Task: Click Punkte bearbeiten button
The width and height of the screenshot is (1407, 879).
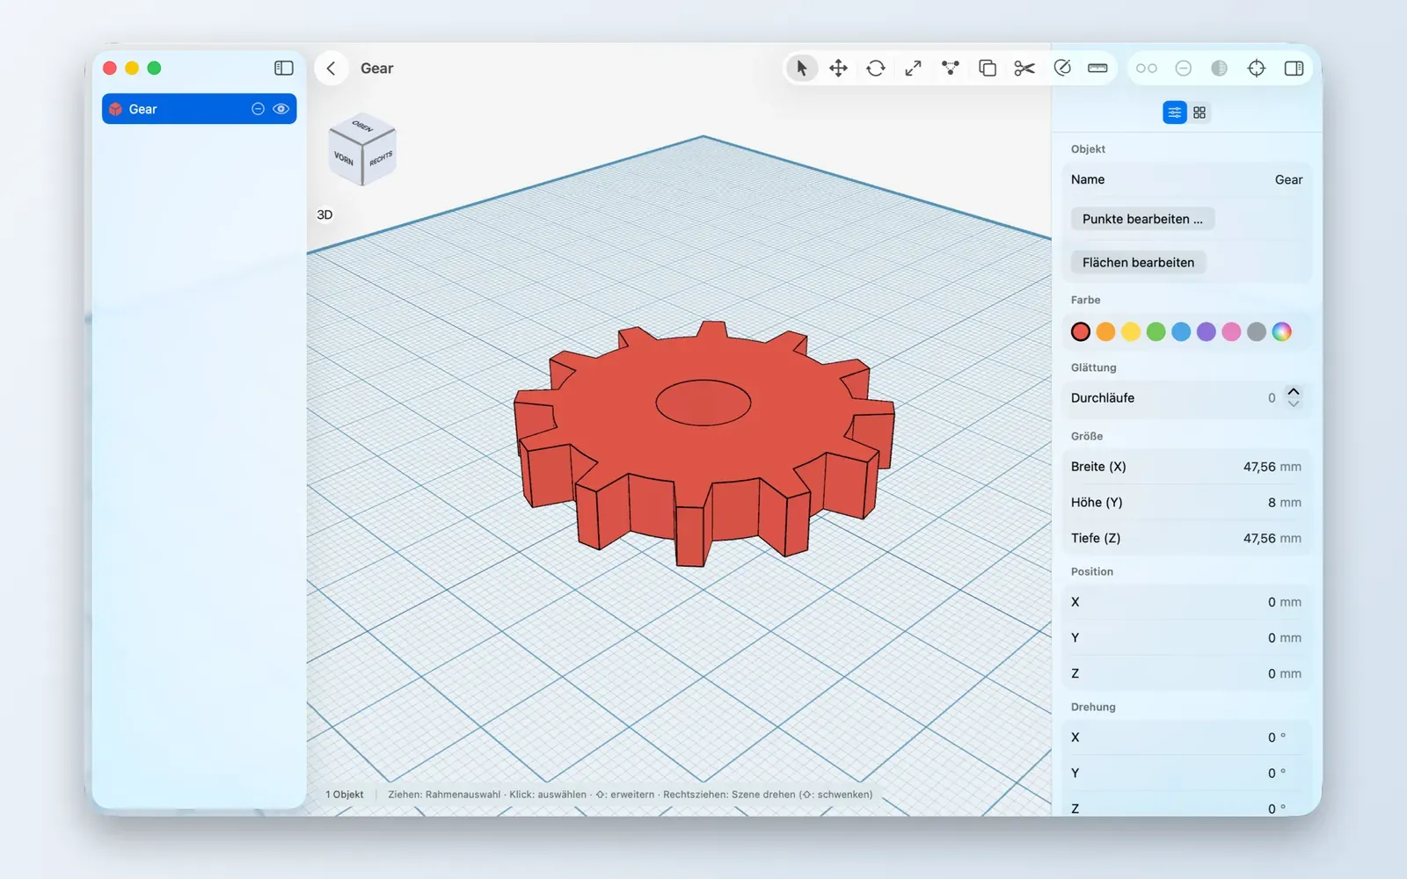Action: click(1142, 219)
